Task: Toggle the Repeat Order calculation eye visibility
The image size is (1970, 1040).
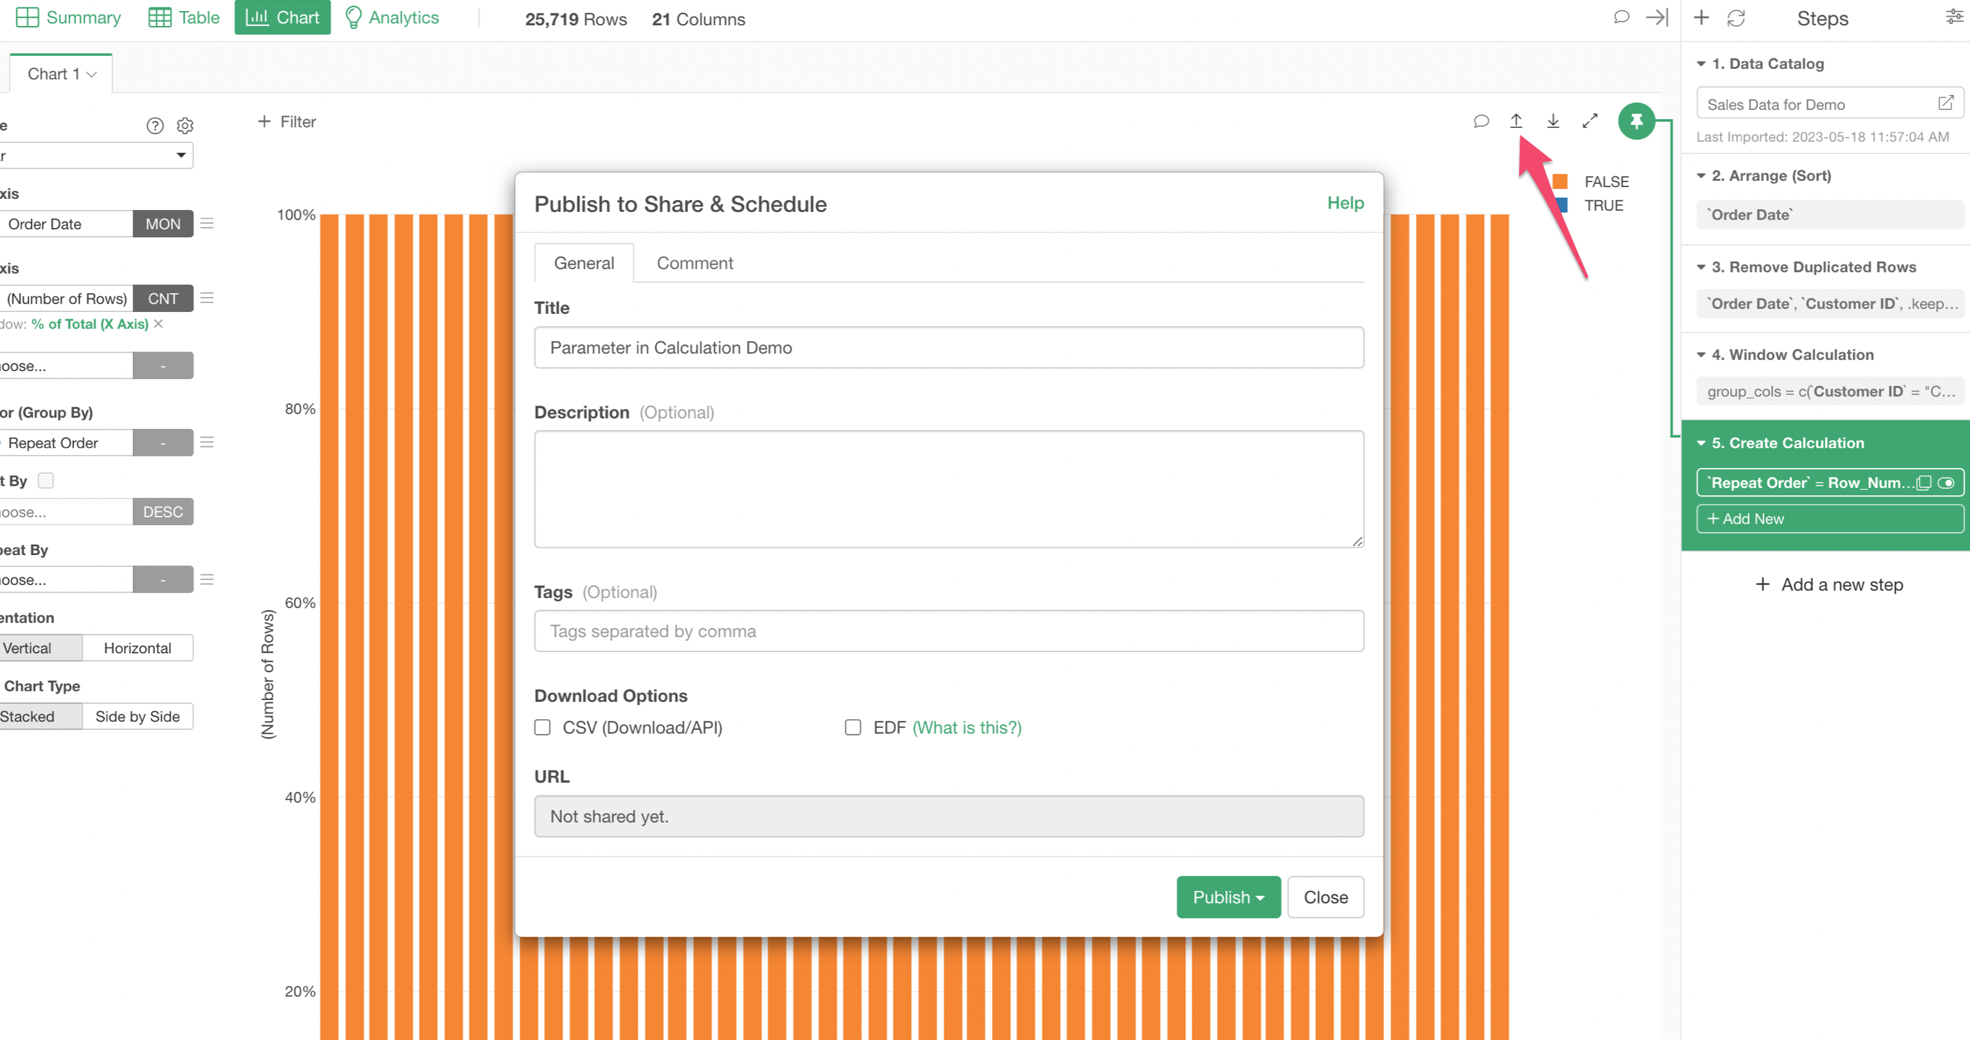Action: [x=1945, y=483]
